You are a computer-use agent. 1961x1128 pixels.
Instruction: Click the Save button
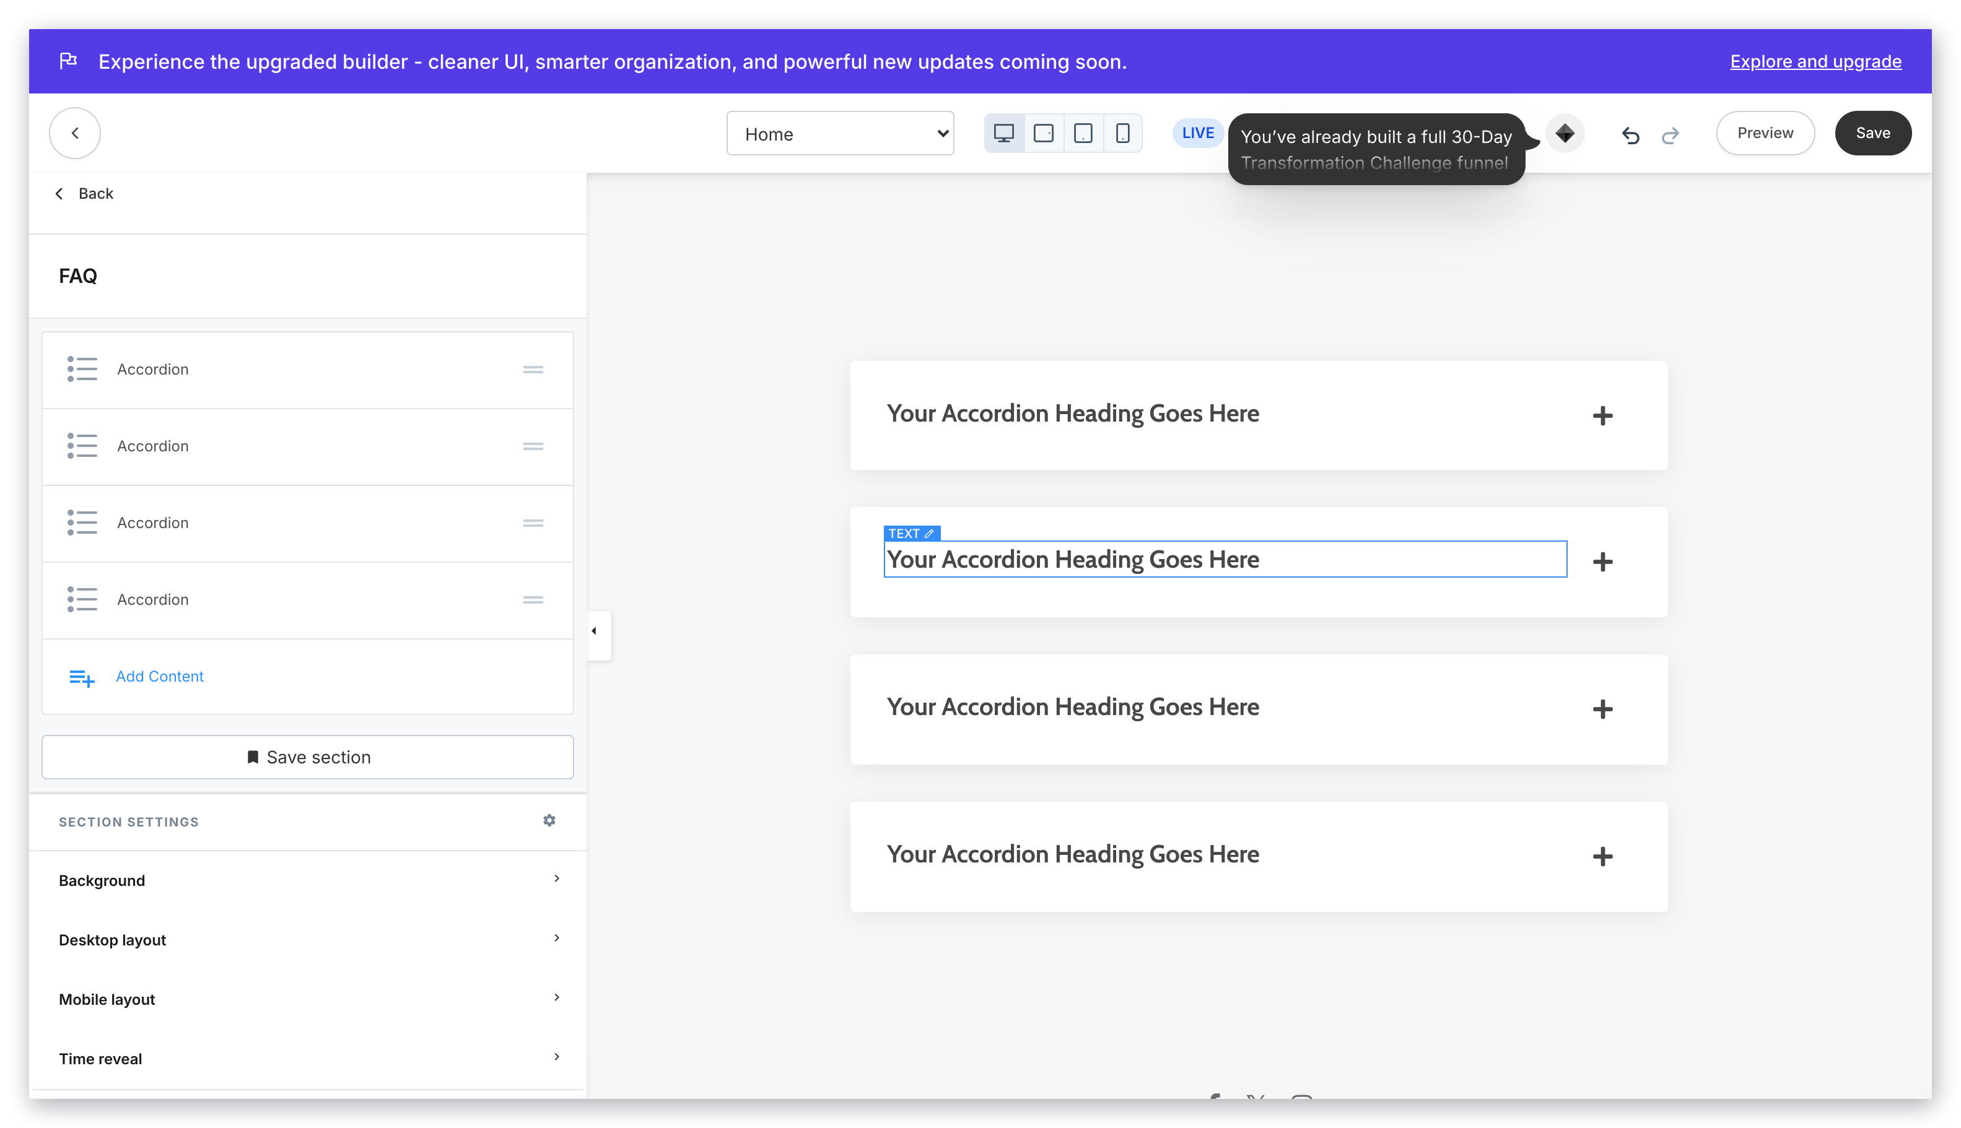click(x=1872, y=133)
